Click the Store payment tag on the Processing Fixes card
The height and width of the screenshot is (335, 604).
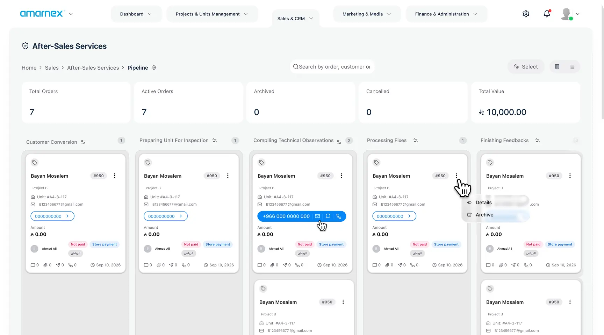tap(446, 244)
